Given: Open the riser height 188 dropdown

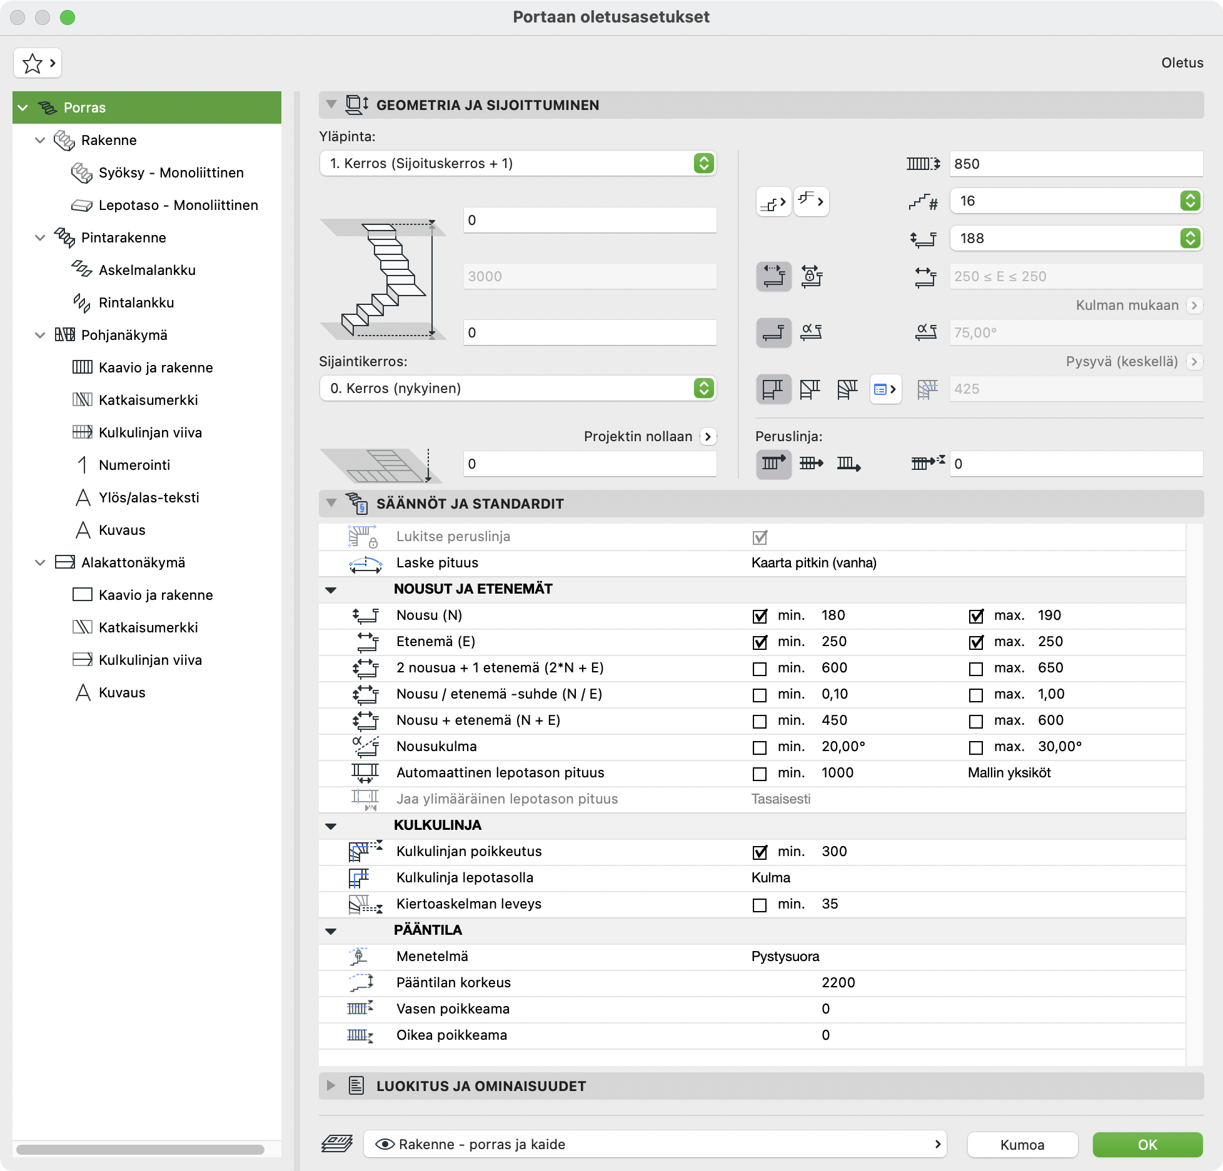Looking at the screenshot, I should coord(1076,239).
